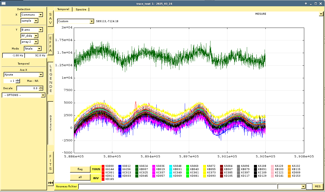The width and height of the screenshot is (325, 192).
Task: Click the flag button
Action: pos(80,169)
